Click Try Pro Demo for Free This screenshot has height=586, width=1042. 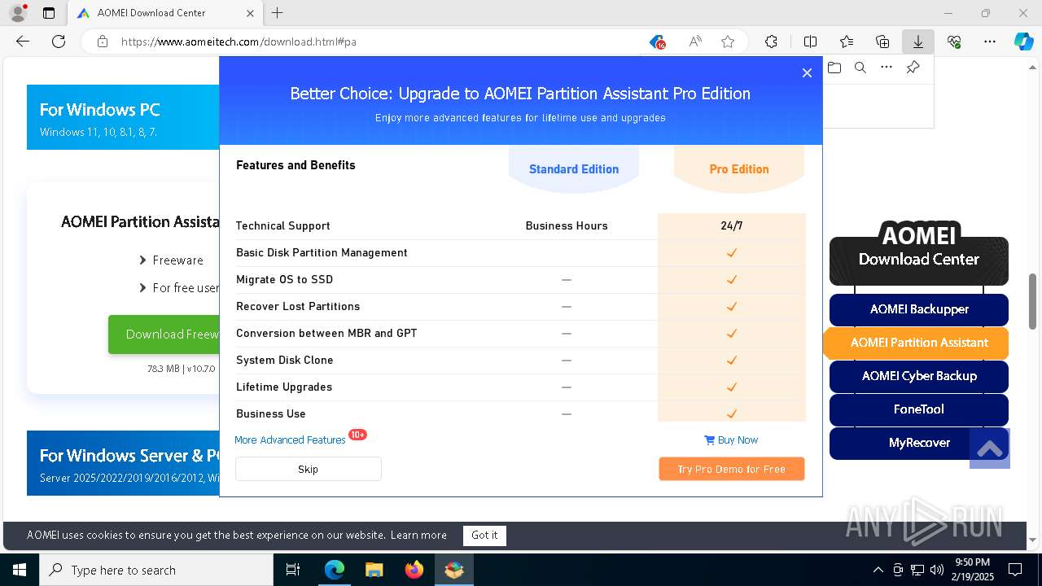[732, 469]
